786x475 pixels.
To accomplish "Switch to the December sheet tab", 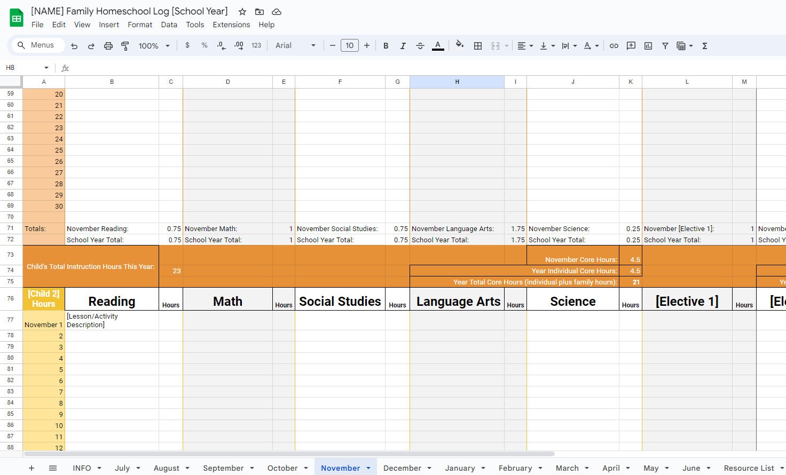I will click(x=404, y=468).
